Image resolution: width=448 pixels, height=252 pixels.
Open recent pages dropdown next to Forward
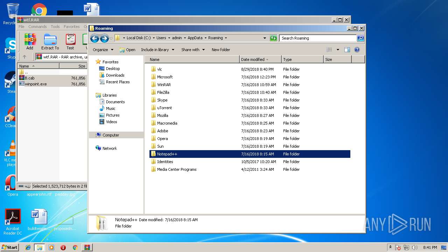(x=111, y=38)
